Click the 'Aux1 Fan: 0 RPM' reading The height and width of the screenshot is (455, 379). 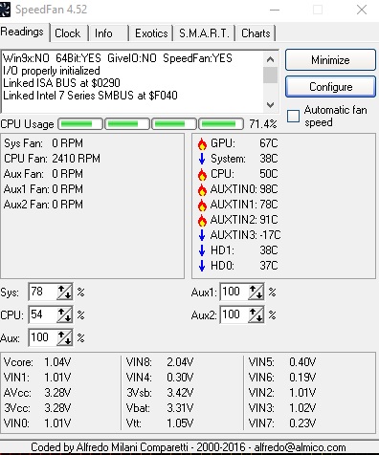(x=43, y=189)
